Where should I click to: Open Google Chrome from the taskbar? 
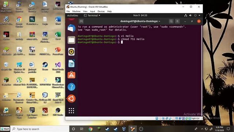pos(90,129)
